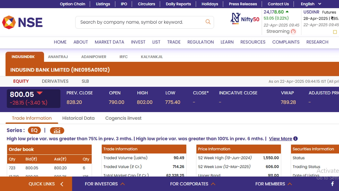
Task: Click the red Streaming clock icon
Action: point(293,31)
